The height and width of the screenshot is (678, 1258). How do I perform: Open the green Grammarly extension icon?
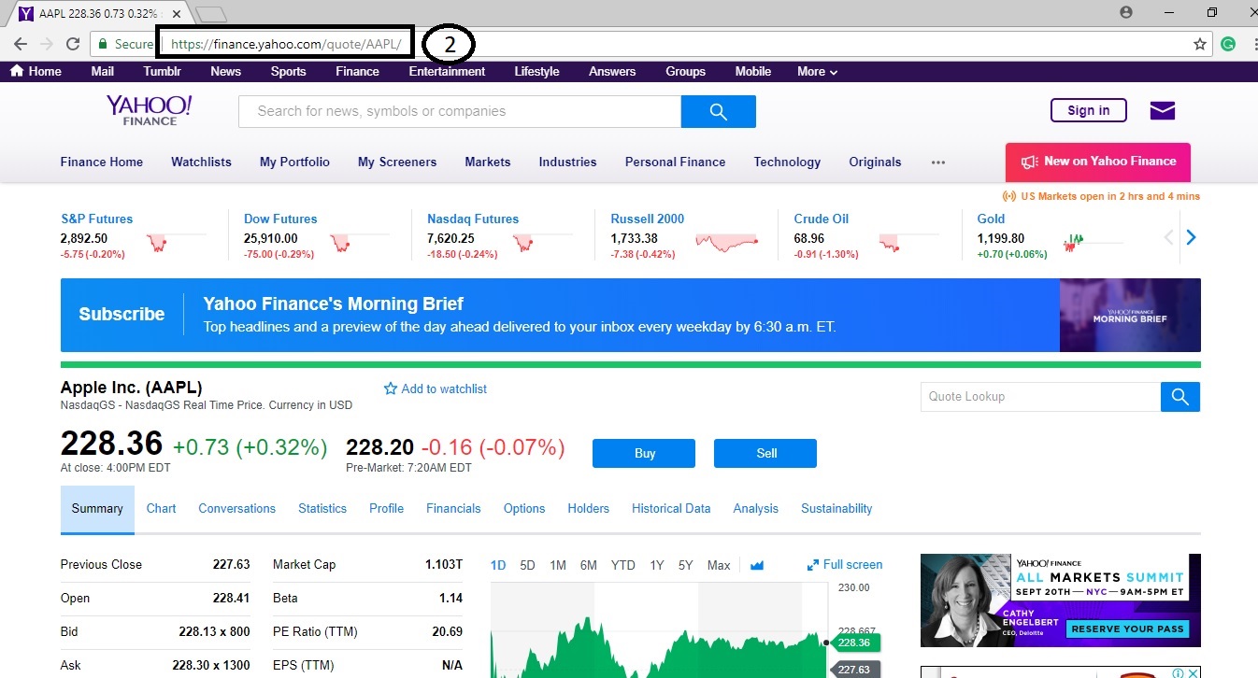(x=1228, y=44)
